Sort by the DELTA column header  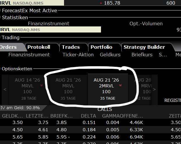(88, 116)
